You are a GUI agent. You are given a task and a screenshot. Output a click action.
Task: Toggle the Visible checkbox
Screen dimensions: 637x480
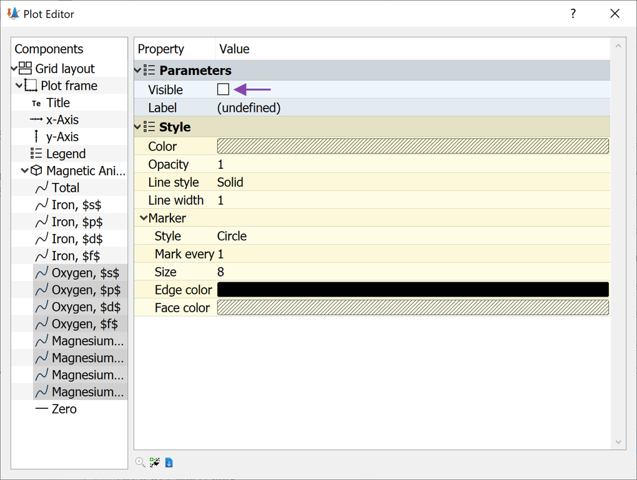[x=223, y=89]
